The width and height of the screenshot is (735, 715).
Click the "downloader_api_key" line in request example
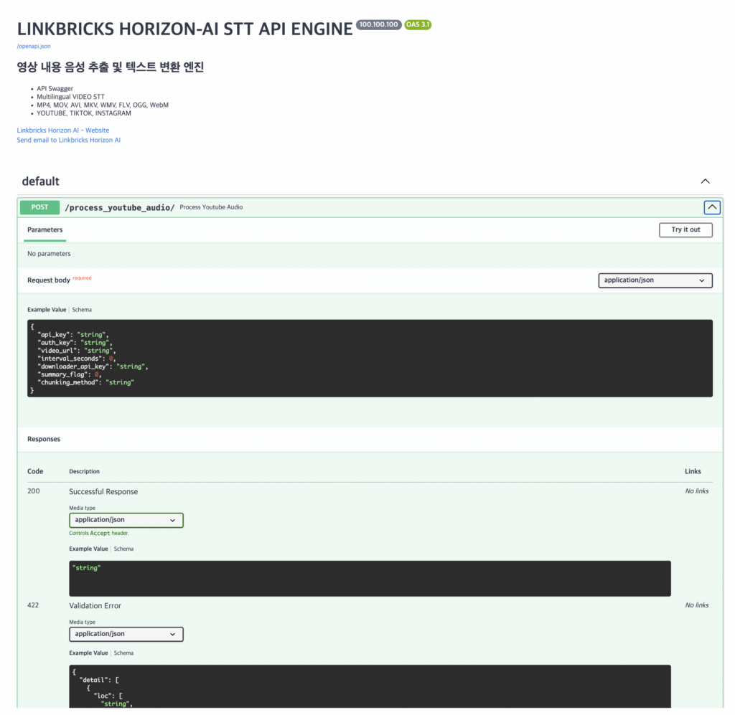point(93,366)
